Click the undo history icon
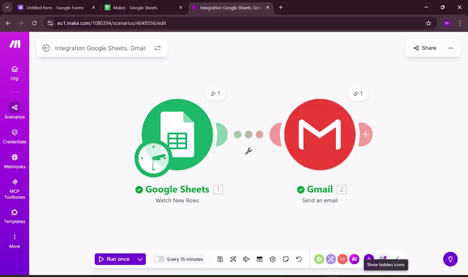Viewport: 468px width, 277px height. click(299, 259)
